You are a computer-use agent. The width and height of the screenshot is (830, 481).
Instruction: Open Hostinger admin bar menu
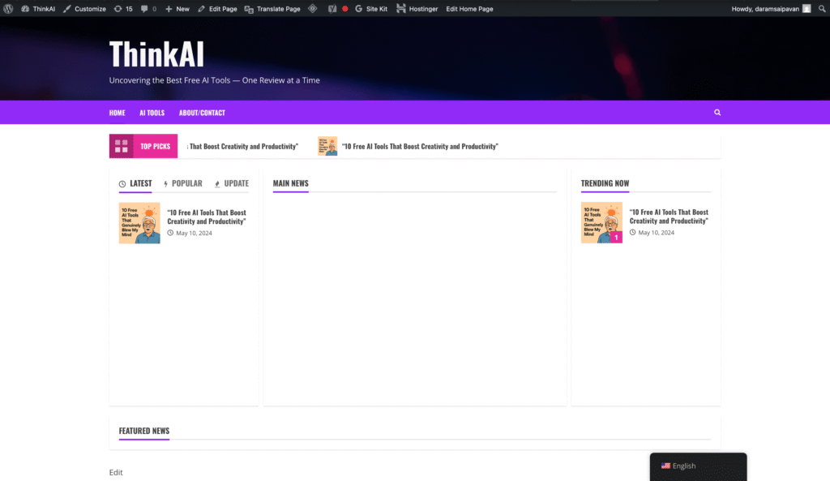click(x=417, y=8)
